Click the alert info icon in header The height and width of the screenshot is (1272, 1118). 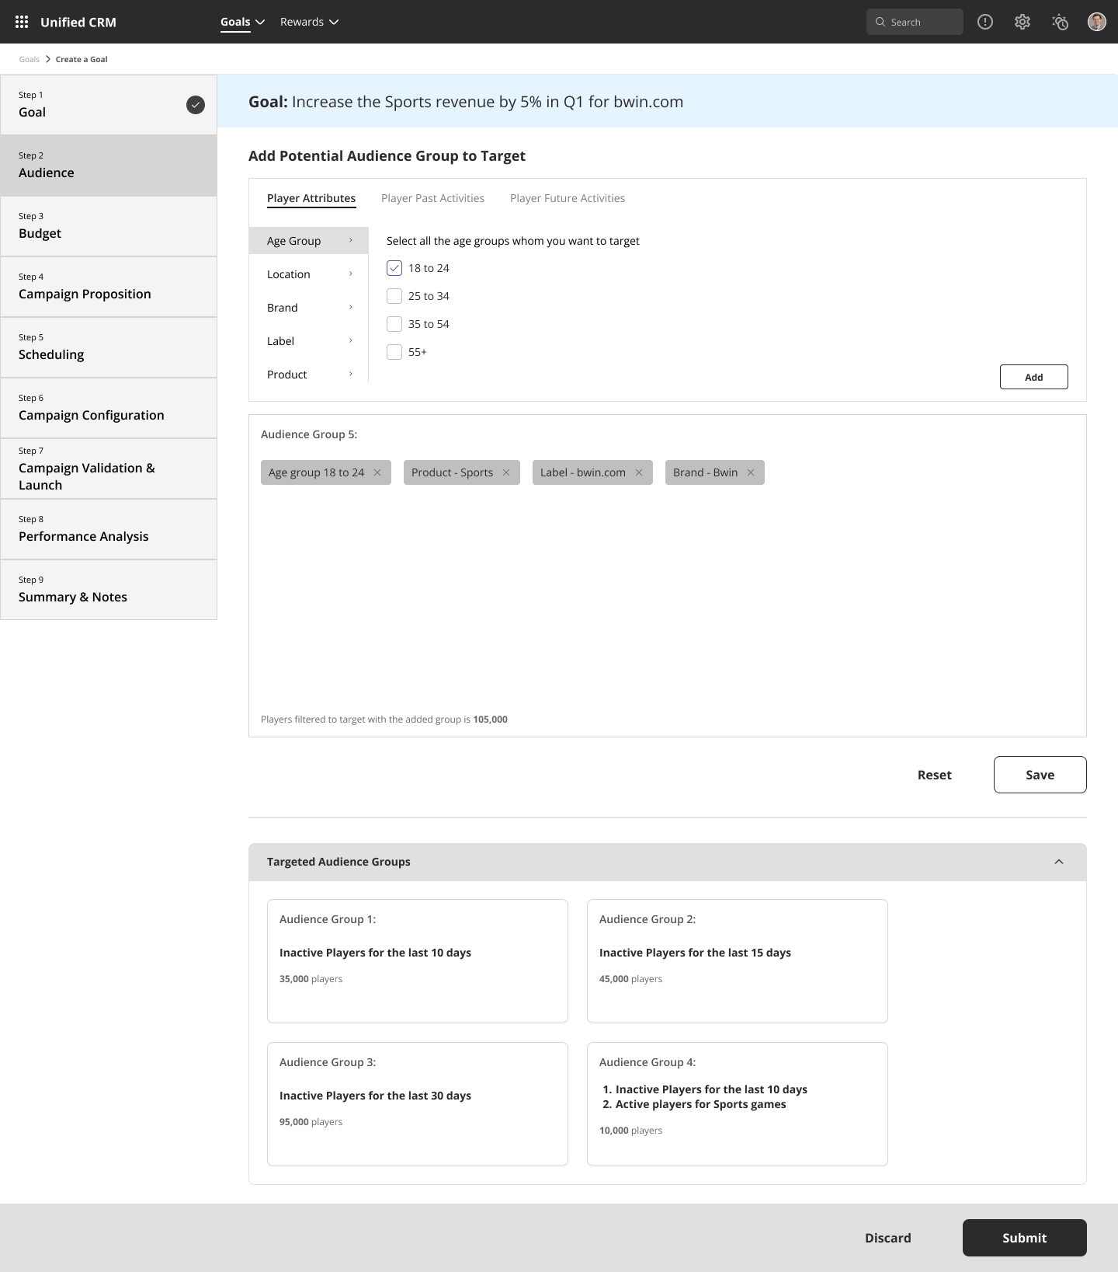click(985, 22)
